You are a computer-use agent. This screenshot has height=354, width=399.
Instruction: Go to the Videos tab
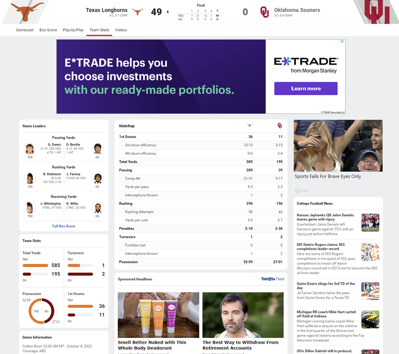click(121, 30)
